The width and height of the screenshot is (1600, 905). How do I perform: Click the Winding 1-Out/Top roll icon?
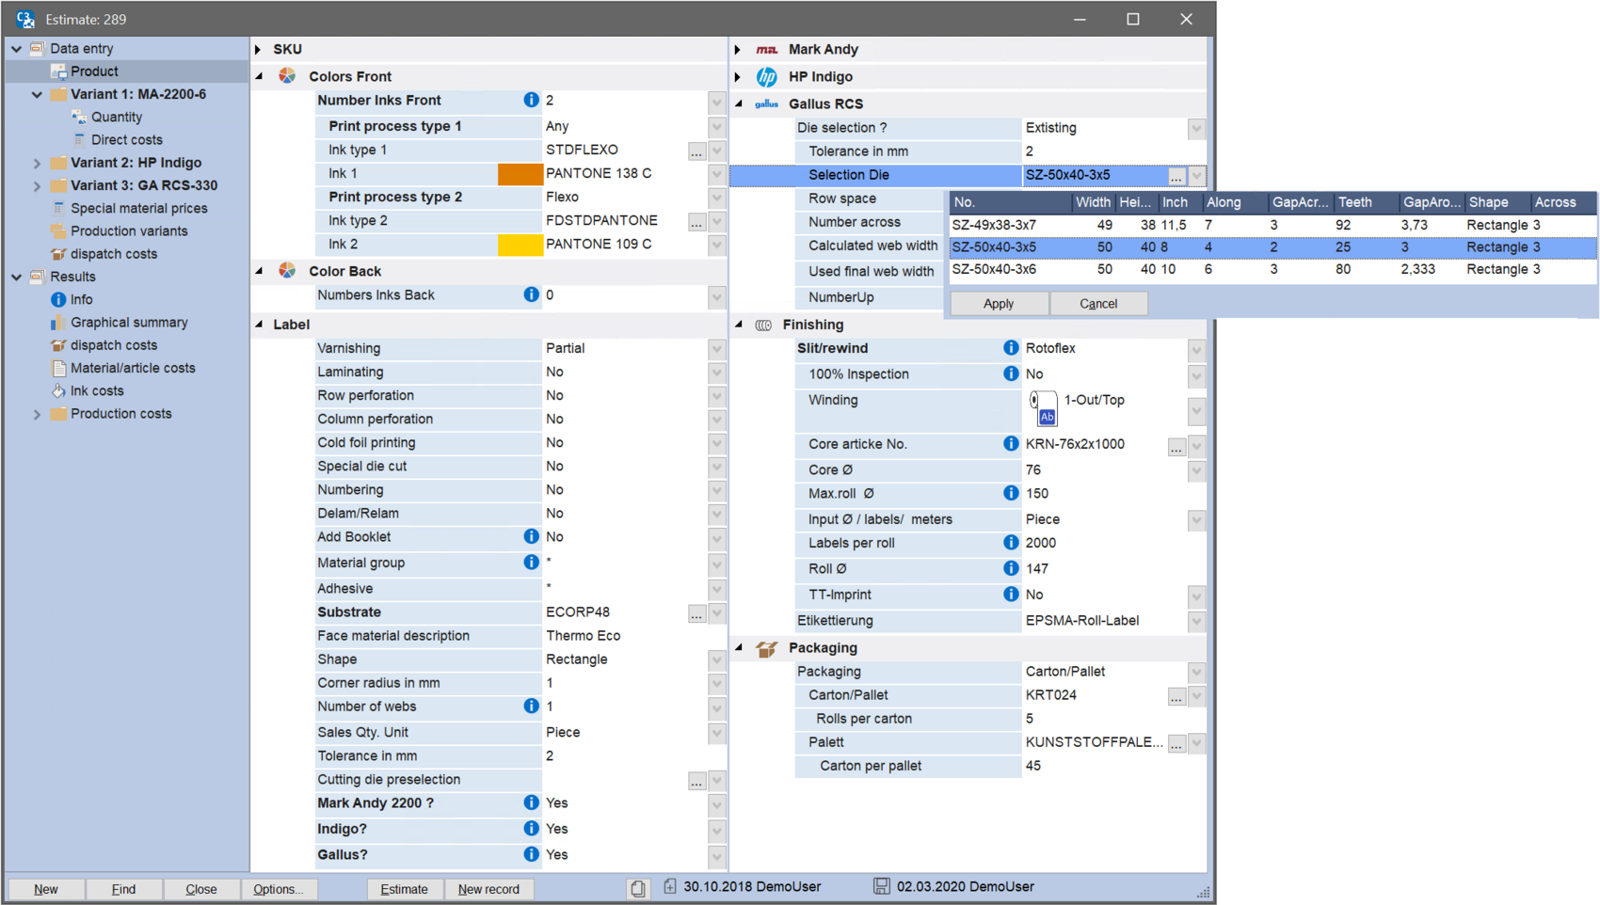pos(1043,408)
